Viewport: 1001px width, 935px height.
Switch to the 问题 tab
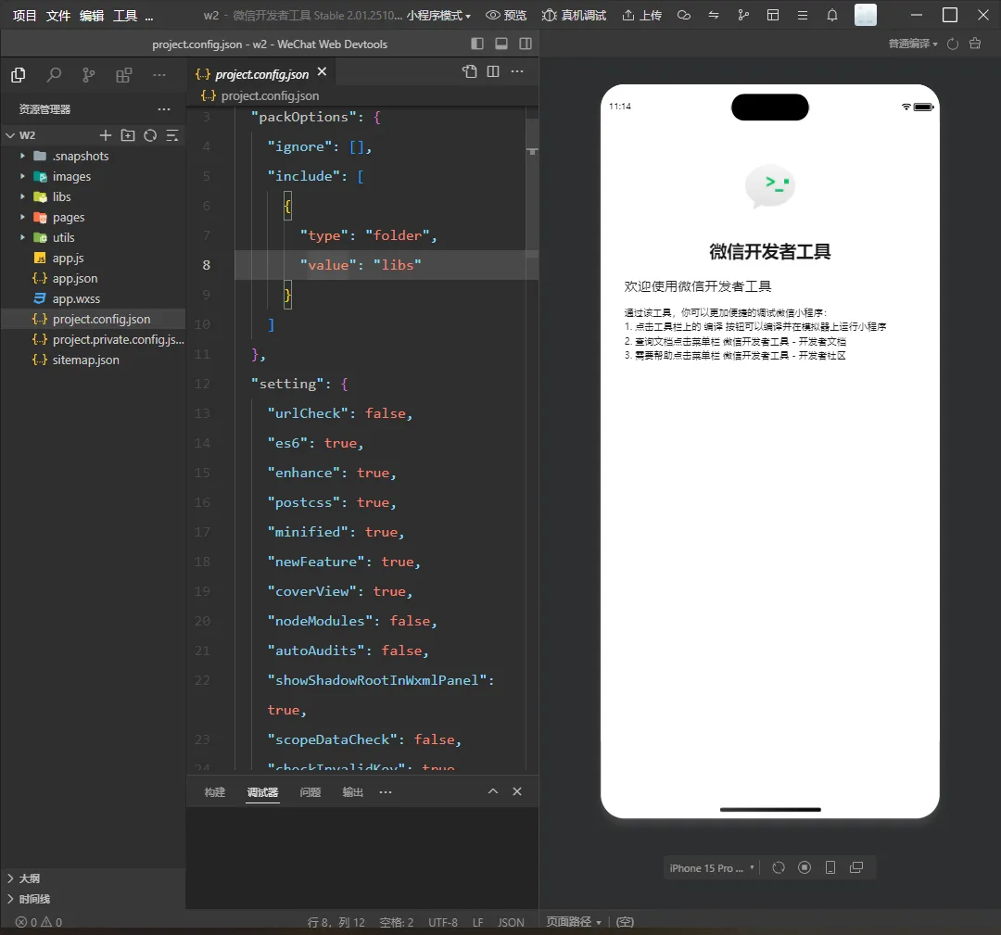310,792
